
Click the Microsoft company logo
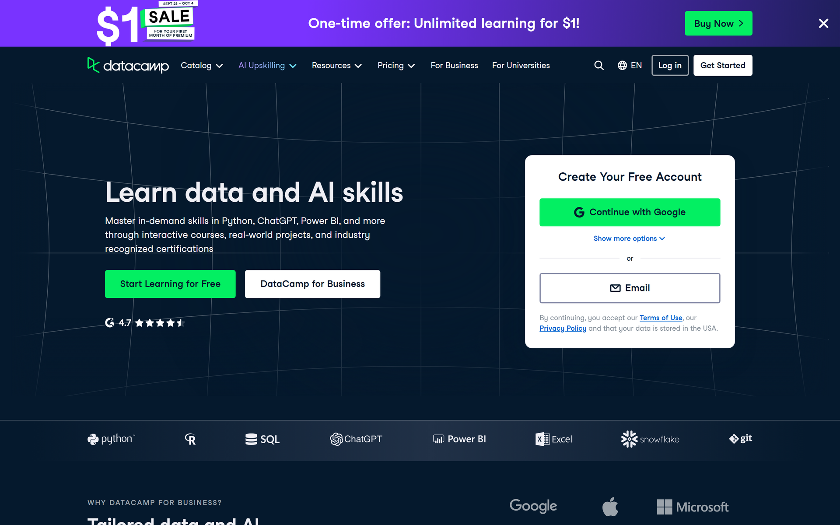click(693, 507)
